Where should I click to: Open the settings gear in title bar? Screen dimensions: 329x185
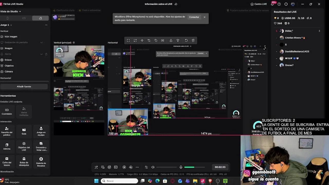click(286, 4)
